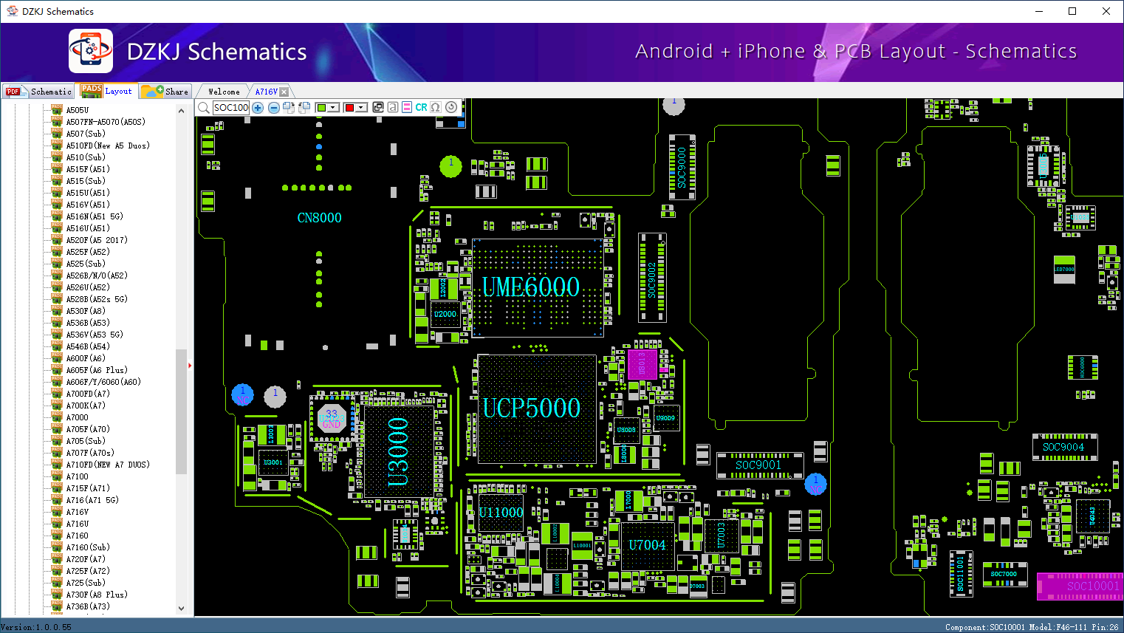Zoom in with the blue plus button

(x=258, y=108)
